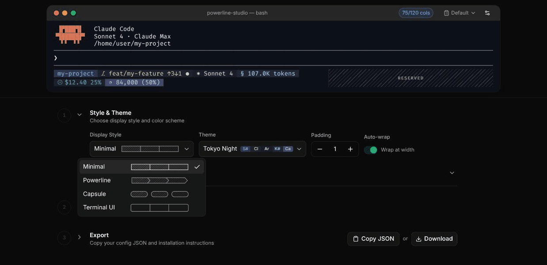Decrease padding with the minus button
This screenshot has width=547, height=265.
(x=320, y=149)
